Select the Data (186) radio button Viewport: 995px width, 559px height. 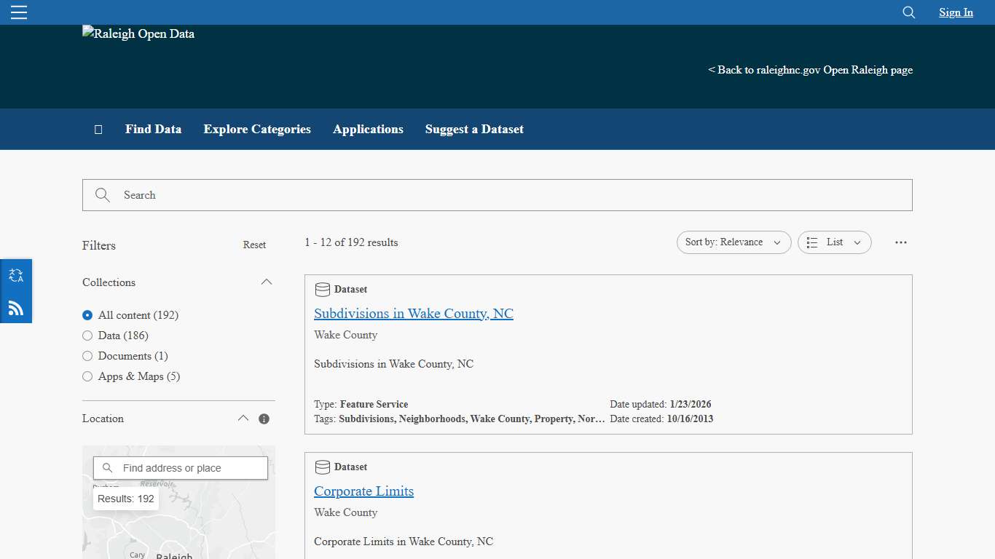coord(87,336)
